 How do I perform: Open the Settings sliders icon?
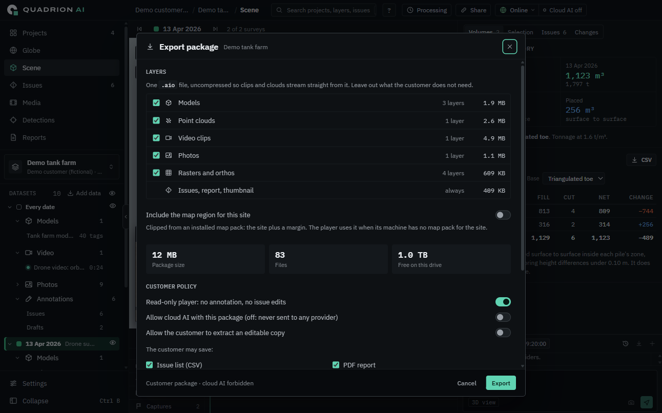[x=13, y=383]
